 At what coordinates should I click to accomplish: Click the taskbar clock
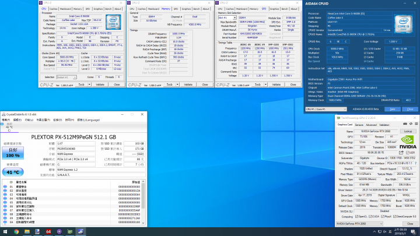pyautogui.click(x=401, y=232)
